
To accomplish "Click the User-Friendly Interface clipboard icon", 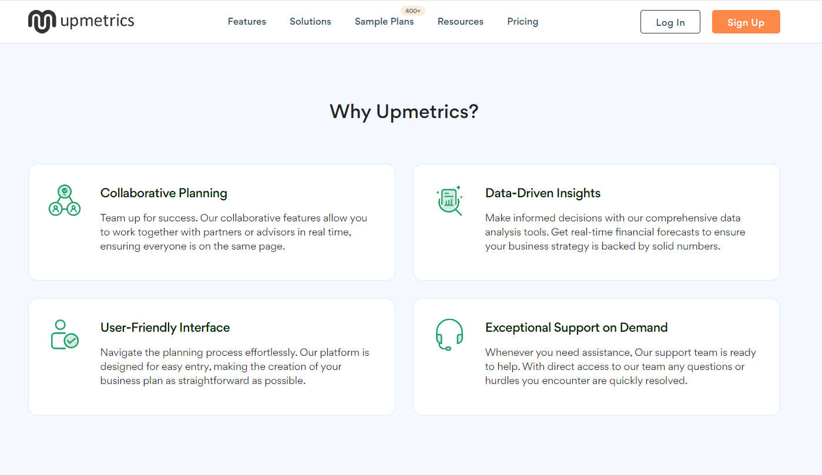I will click(x=64, y=335).
